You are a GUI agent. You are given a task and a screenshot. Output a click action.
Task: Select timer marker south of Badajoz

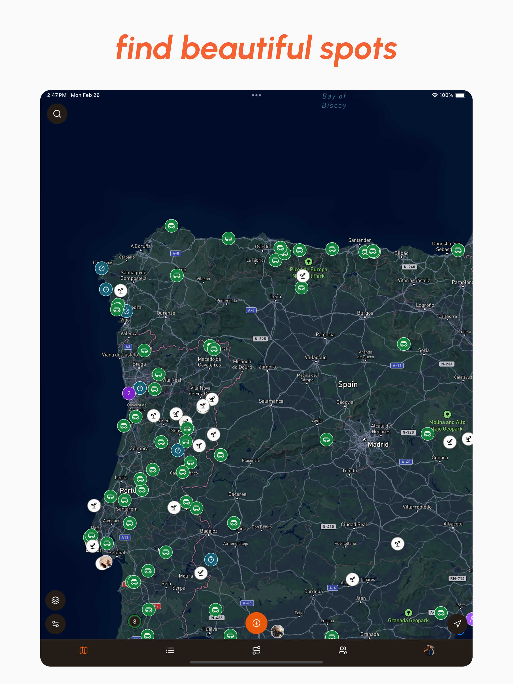[x=211, y=559]
